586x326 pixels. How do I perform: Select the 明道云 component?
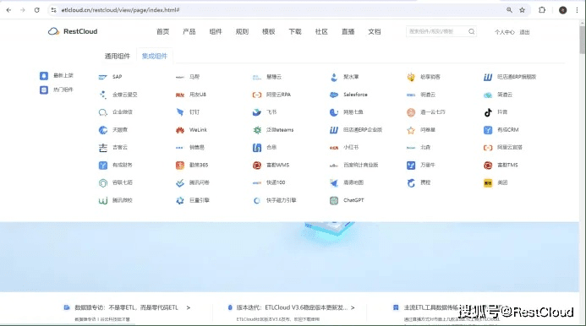[x=421, y=95]
